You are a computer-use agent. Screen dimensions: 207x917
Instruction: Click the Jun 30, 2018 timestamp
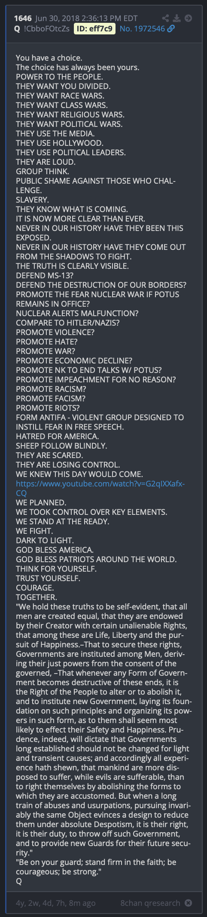[86, 18]
